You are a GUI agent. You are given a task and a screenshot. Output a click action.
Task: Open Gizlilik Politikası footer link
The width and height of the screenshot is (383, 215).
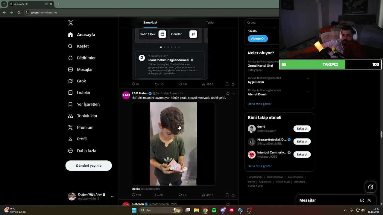pos(275,177)
